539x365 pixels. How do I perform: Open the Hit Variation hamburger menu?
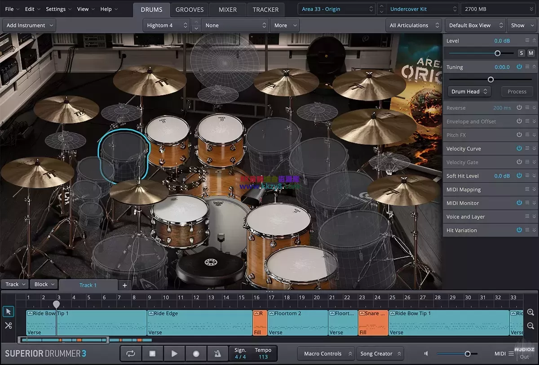[x=527, y=230]
